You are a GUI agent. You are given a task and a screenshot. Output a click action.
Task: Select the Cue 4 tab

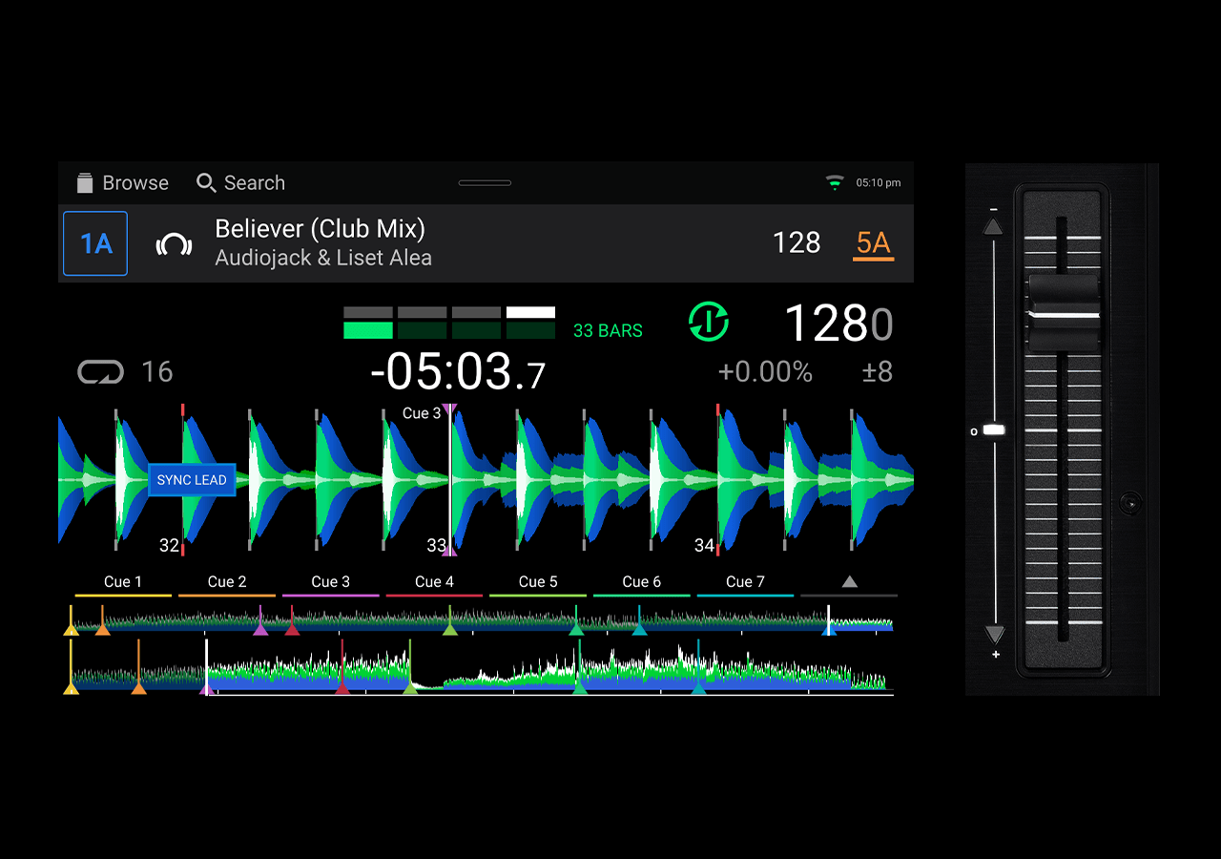point(434,582)
